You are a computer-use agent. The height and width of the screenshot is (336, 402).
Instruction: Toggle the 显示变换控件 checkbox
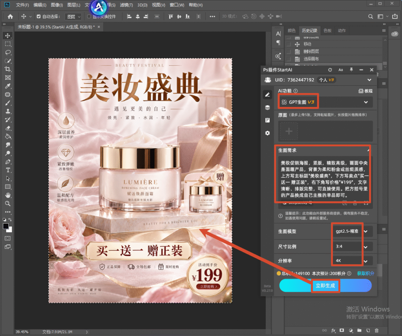[x=89, y=17]
